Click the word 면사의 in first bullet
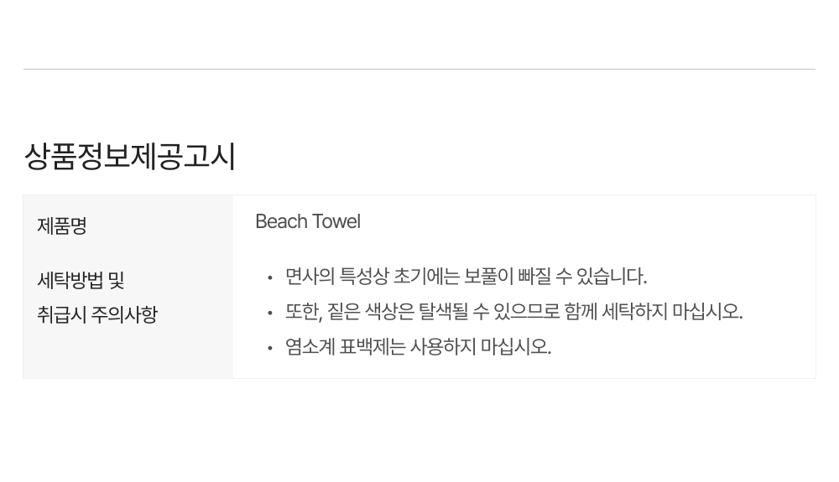The image size is (839, 482). tap(310, 277)
